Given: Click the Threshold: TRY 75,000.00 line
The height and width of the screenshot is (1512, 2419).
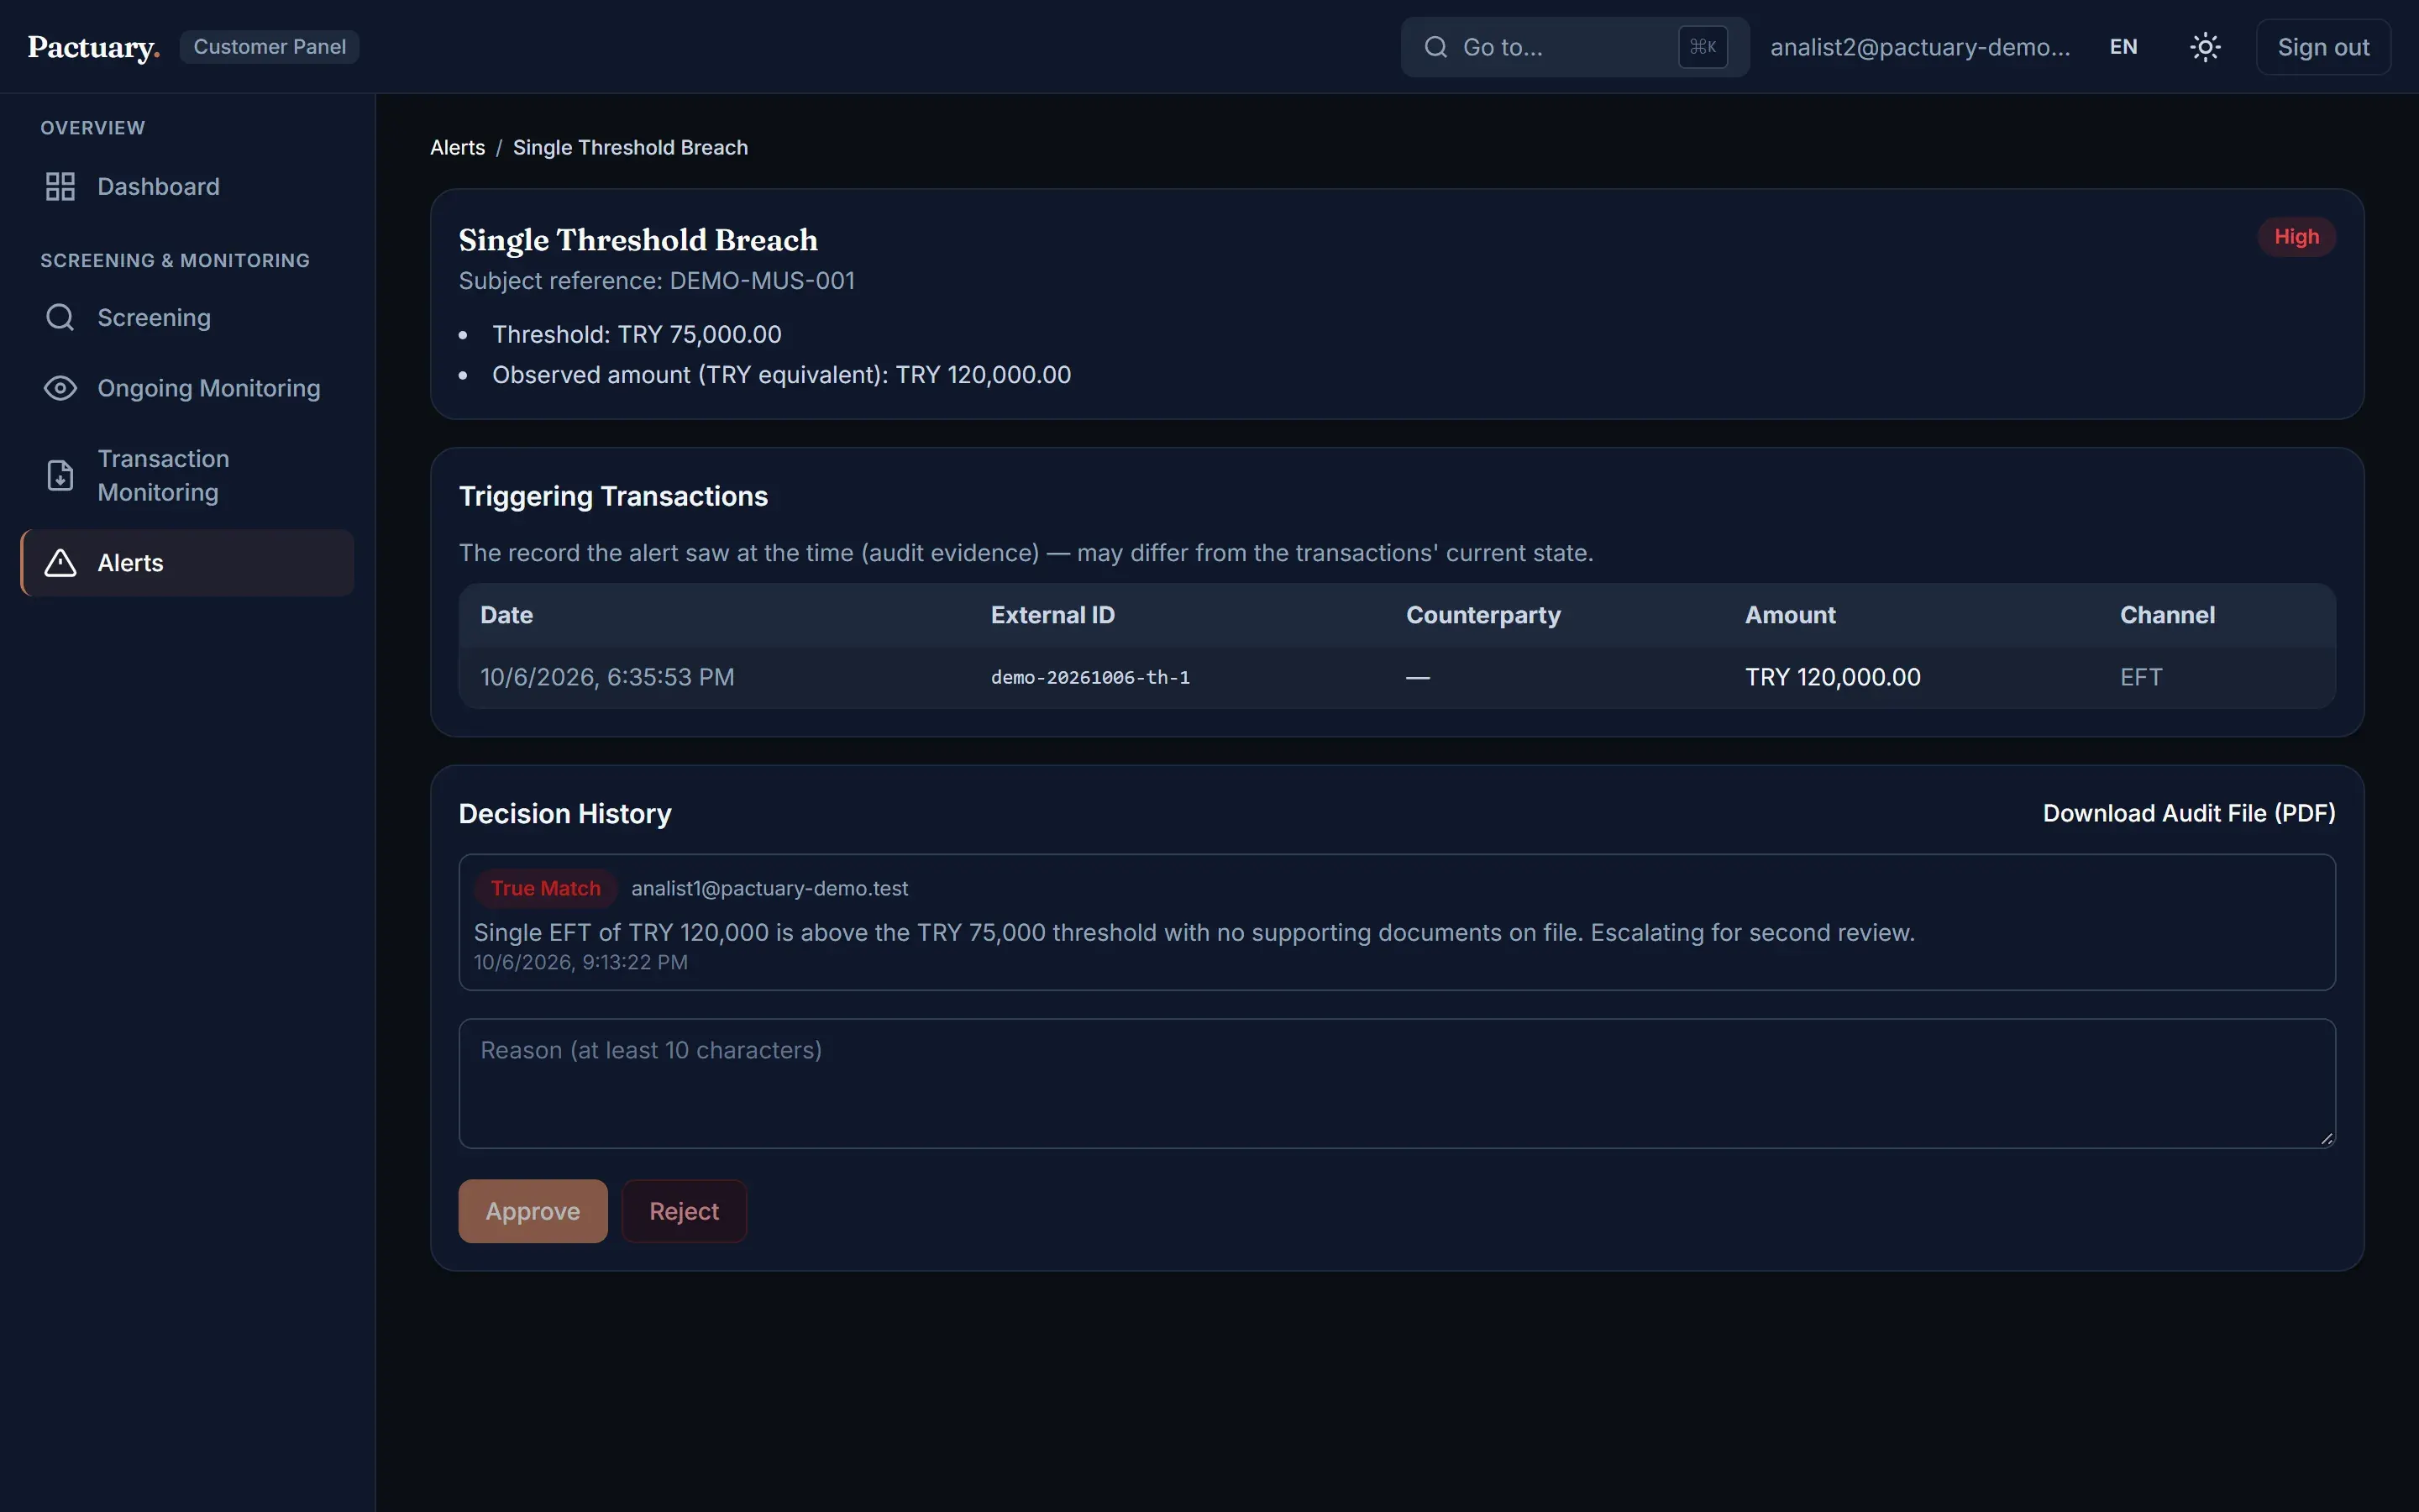Looking at the screenshot, I should [x=637, y=335].
